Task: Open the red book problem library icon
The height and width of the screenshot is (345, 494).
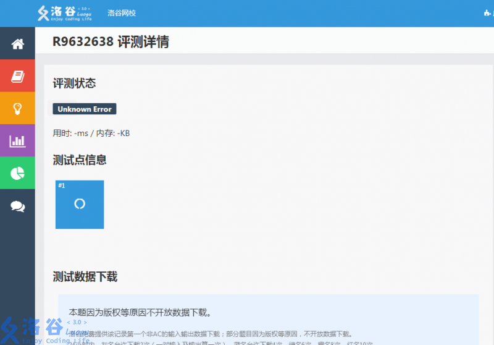Action: click(x=17, y=76)
